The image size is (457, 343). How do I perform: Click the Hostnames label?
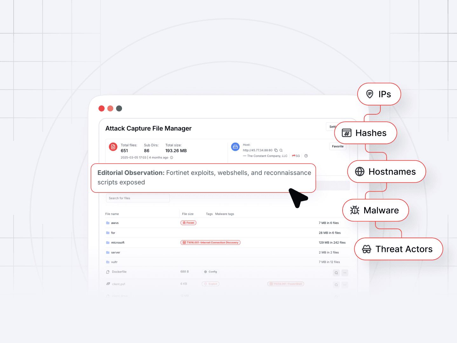(392, 171)
